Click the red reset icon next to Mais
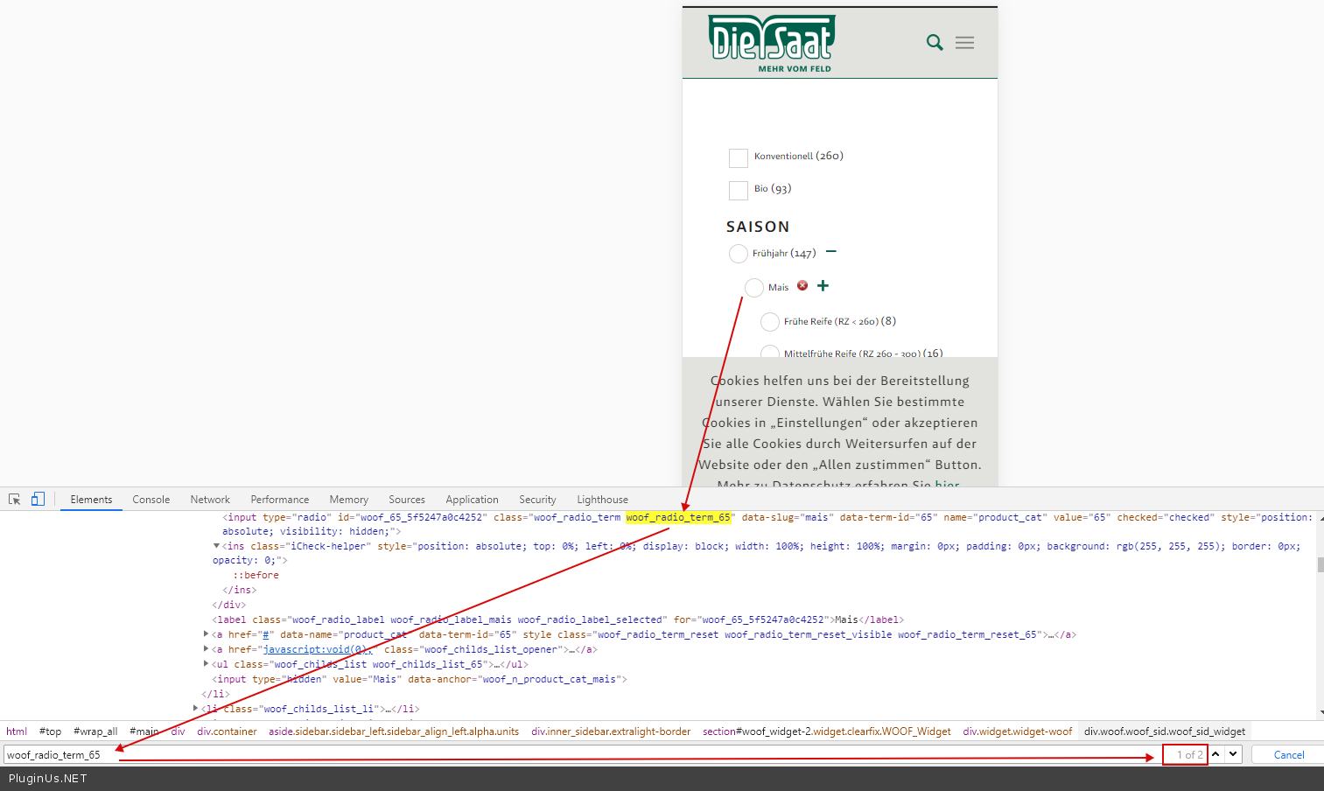The image size is (1324, 791). (802, 285)
